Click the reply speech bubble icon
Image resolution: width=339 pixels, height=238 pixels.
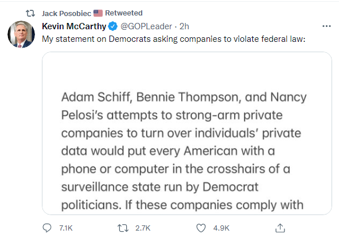point(47,228)
